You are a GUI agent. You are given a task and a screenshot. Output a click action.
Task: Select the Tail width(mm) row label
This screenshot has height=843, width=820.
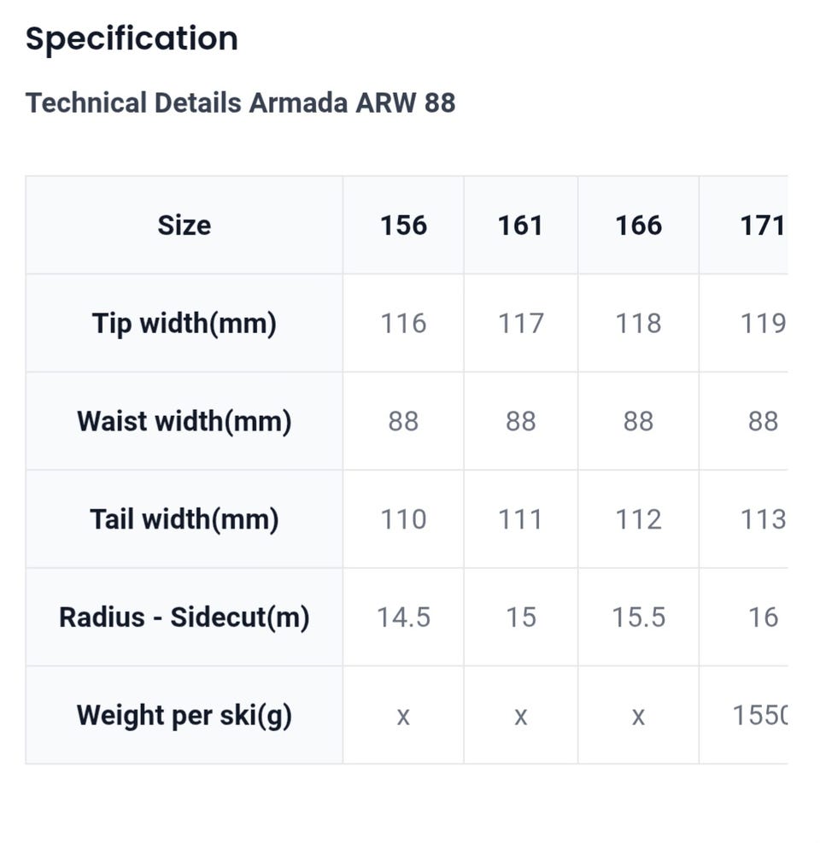[184, 519]
